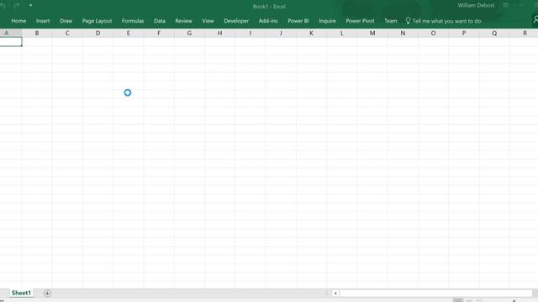Viewport: 538px width, 302px height.
Task: Select the Sheet1 worksheet tab
Action: [21, 293]
